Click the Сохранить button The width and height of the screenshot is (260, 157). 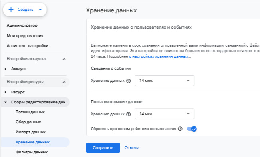pyautogui.click(x=103, y=147)
